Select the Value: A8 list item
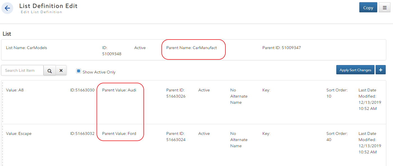The width and height of the screenshot is (393, 166). click(15, 90)
